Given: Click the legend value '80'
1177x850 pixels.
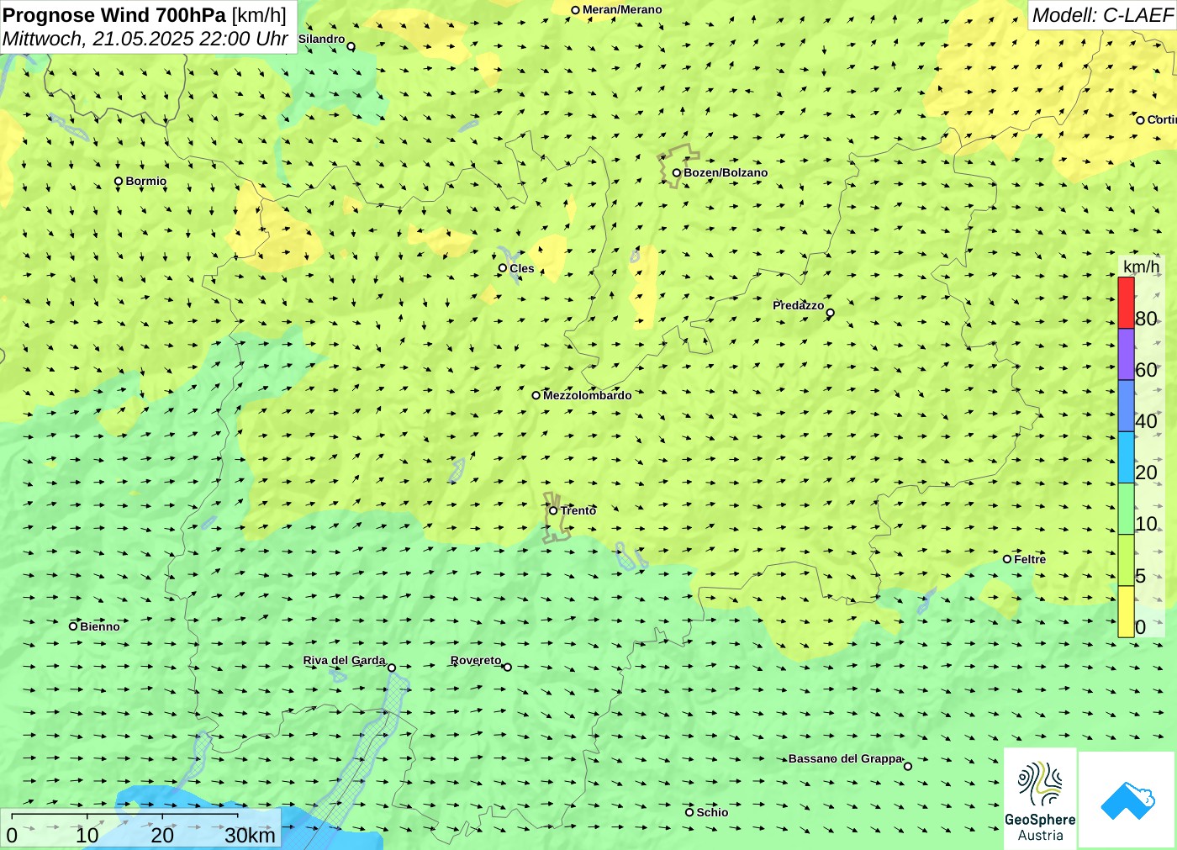Looking at the screenshot, I should click(x=1146, y=319).
